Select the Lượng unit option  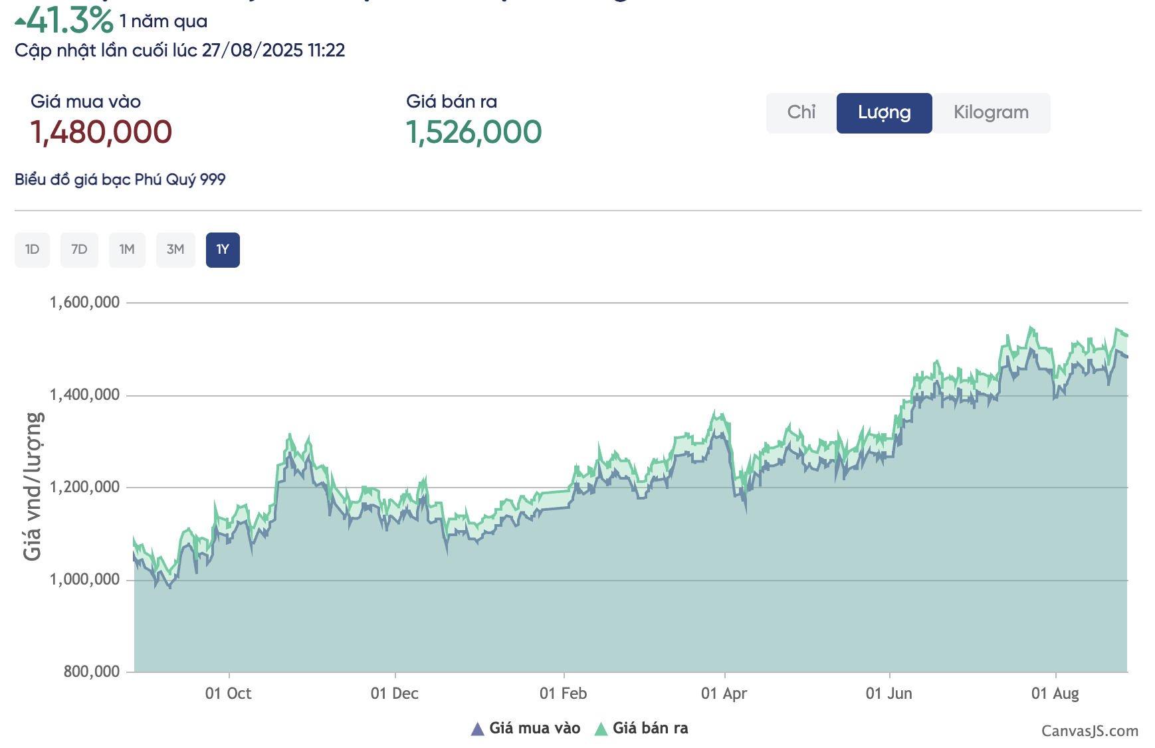click(884, 113)
